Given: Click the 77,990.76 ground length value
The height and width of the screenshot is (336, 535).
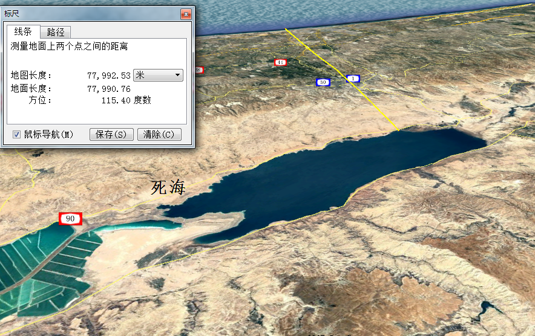Looking at the screenshot, I should [x=109, y=88].
